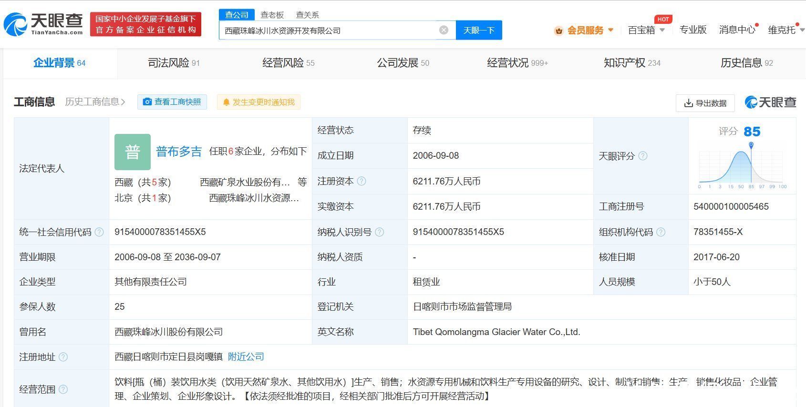The height and width of the screenshot is (407, 806).
Task: Select the 企业背景 tab
Action: pos(60,63)
